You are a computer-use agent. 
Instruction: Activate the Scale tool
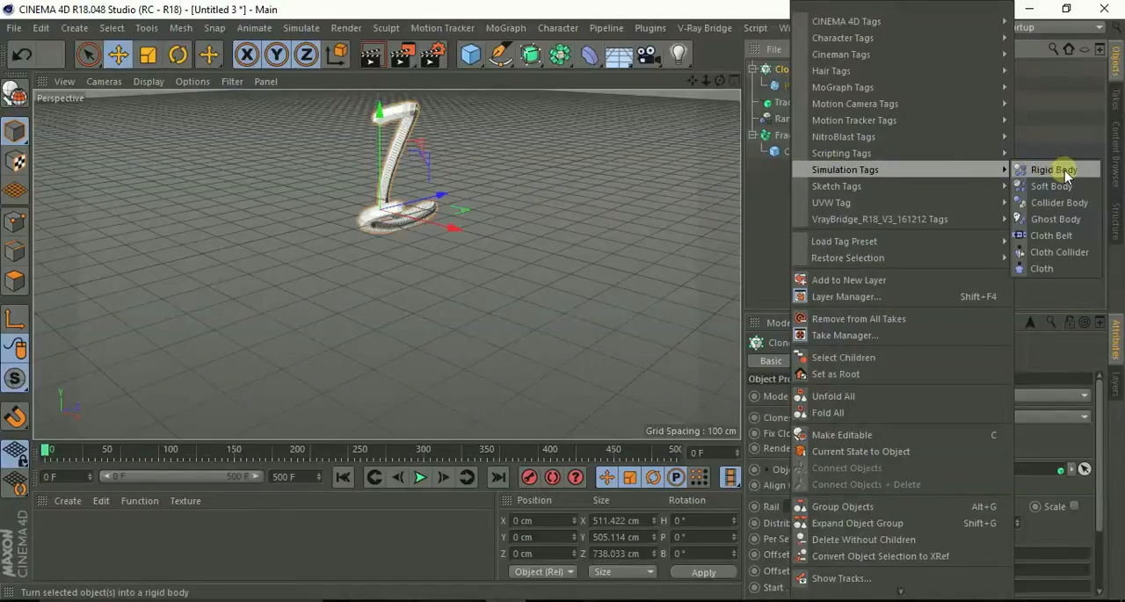(x=148, y=55)
